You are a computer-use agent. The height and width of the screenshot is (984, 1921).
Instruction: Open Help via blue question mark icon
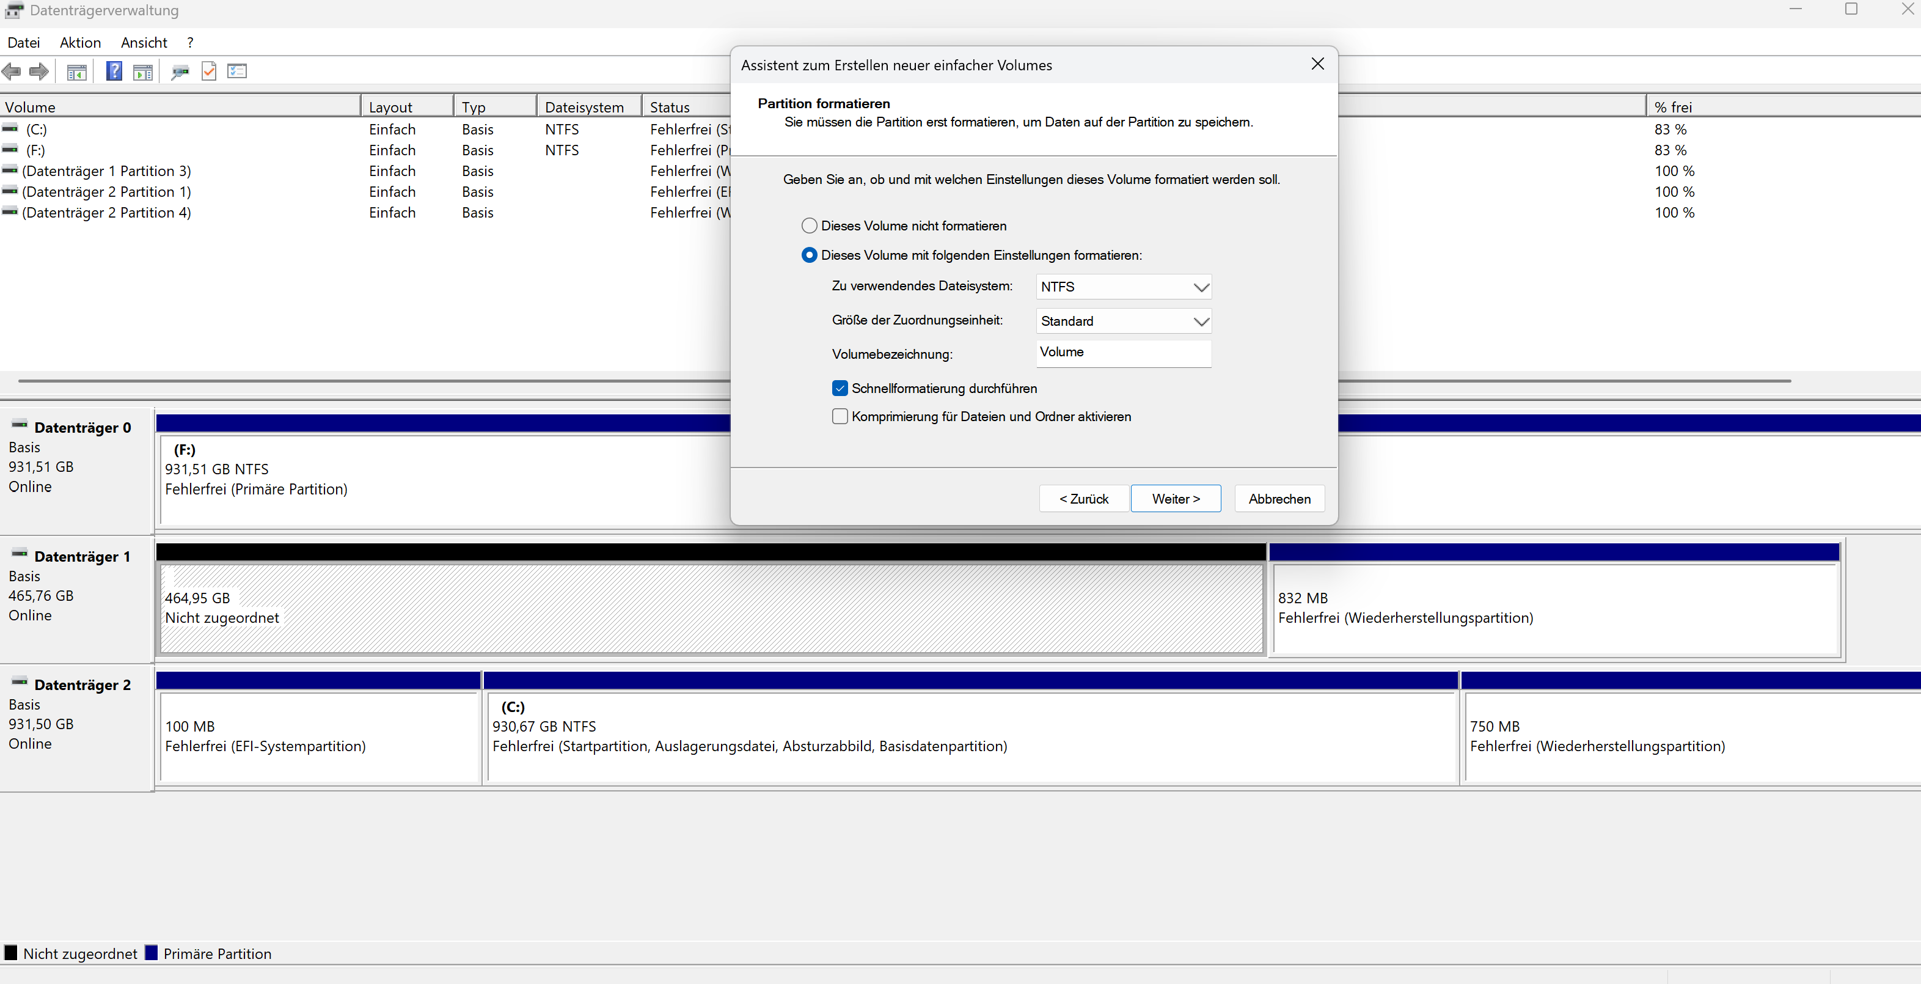114,72
